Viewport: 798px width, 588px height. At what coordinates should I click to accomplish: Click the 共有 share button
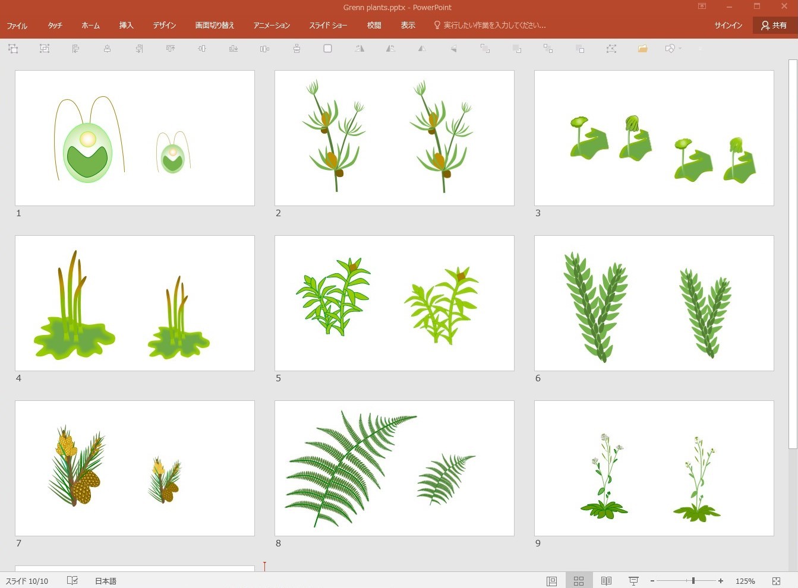pos(774,26)
